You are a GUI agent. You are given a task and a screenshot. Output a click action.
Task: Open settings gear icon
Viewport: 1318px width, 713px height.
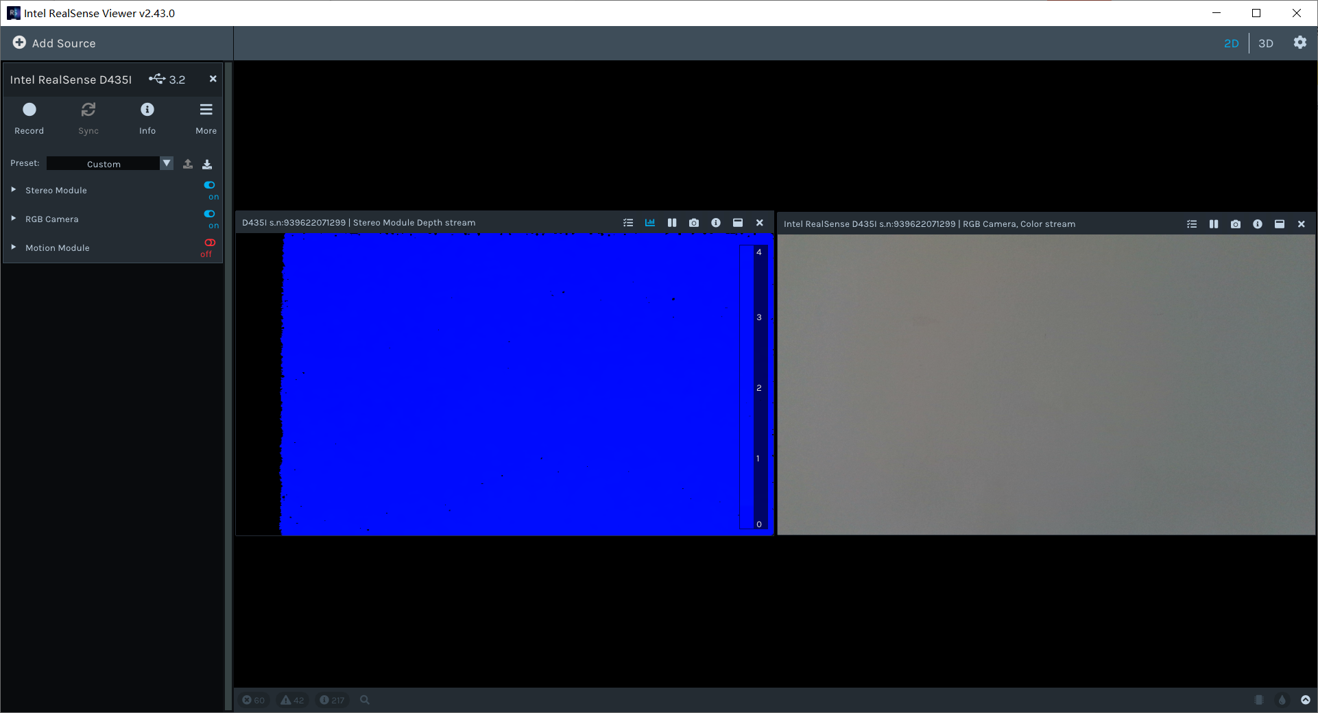(x=1300, y=43)
